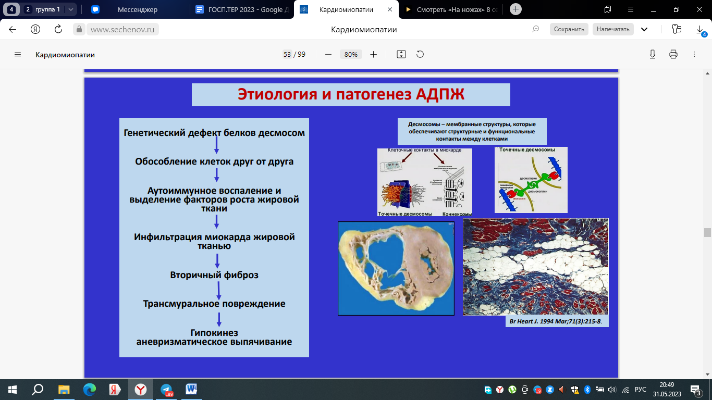This screenshot has height=400, width=712.
Task: Click the Сохранить button
Action: tap(569, 29)
